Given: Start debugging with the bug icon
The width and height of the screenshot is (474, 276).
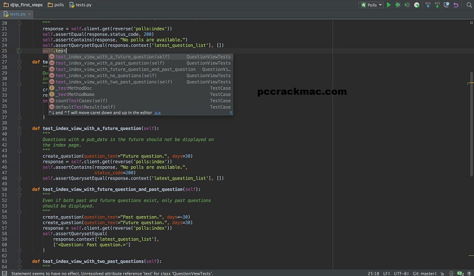Looking at the screenshot, I should point(398,5).
